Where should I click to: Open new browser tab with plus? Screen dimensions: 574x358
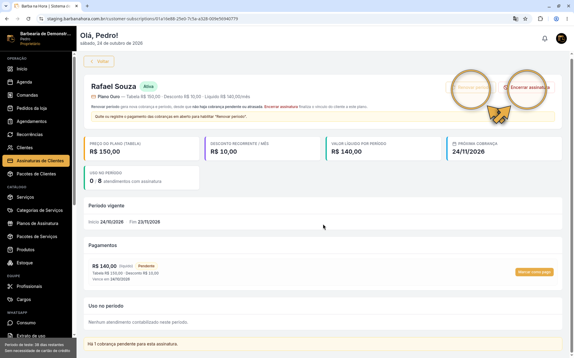pyautogui.click(x=87, y=6)
